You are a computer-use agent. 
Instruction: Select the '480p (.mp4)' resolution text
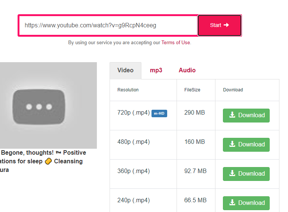[x=134, y=142]
